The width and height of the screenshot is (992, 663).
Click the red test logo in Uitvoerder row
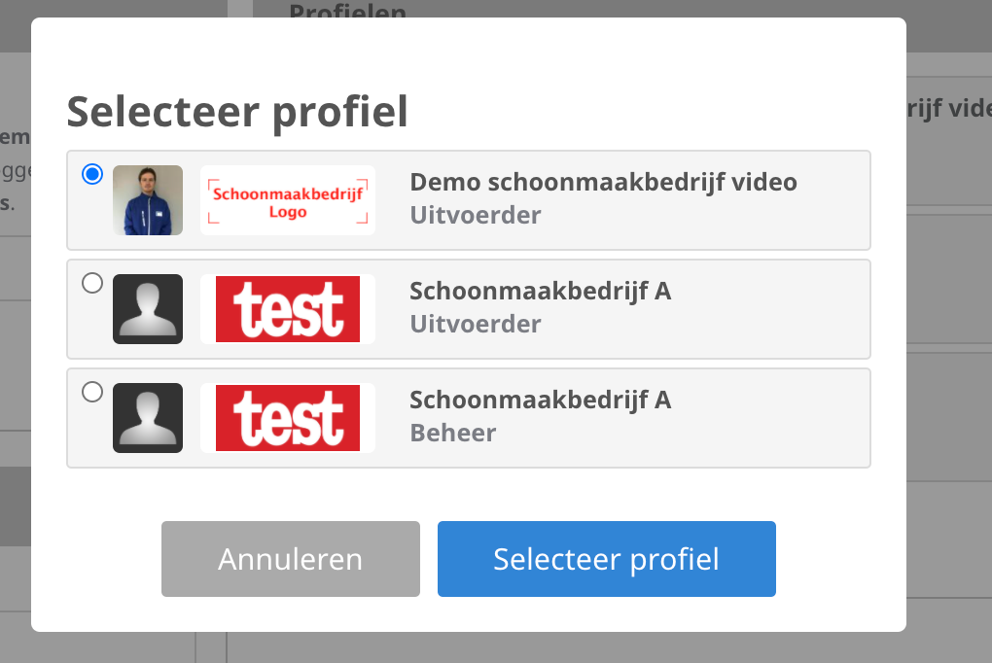coord(288,309)
